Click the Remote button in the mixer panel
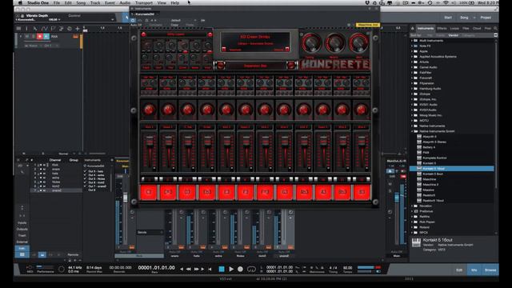The width and height of the screenshot is (512, 288). coord(73,254)
